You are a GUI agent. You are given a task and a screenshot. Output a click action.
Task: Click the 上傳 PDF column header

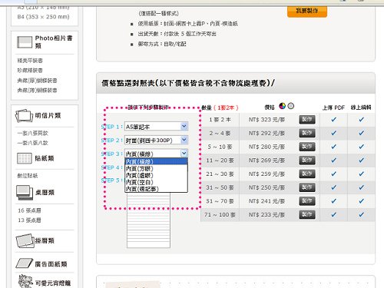pyautogui.click(x=333, y=108)
